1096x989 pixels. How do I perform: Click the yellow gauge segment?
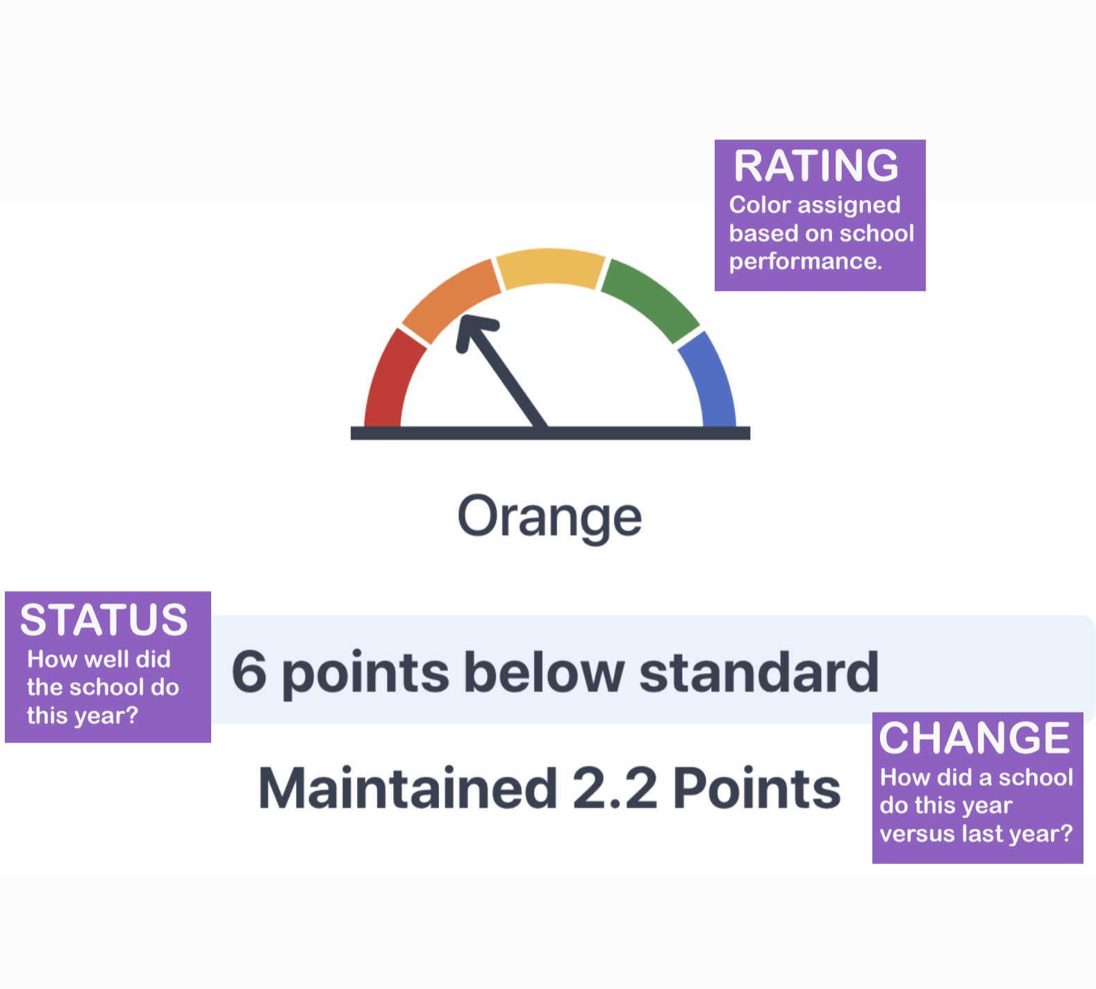(550, 267)
